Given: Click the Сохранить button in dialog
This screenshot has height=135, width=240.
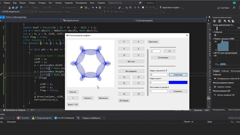Looking at the screenshot, I should tap(178, 91).
